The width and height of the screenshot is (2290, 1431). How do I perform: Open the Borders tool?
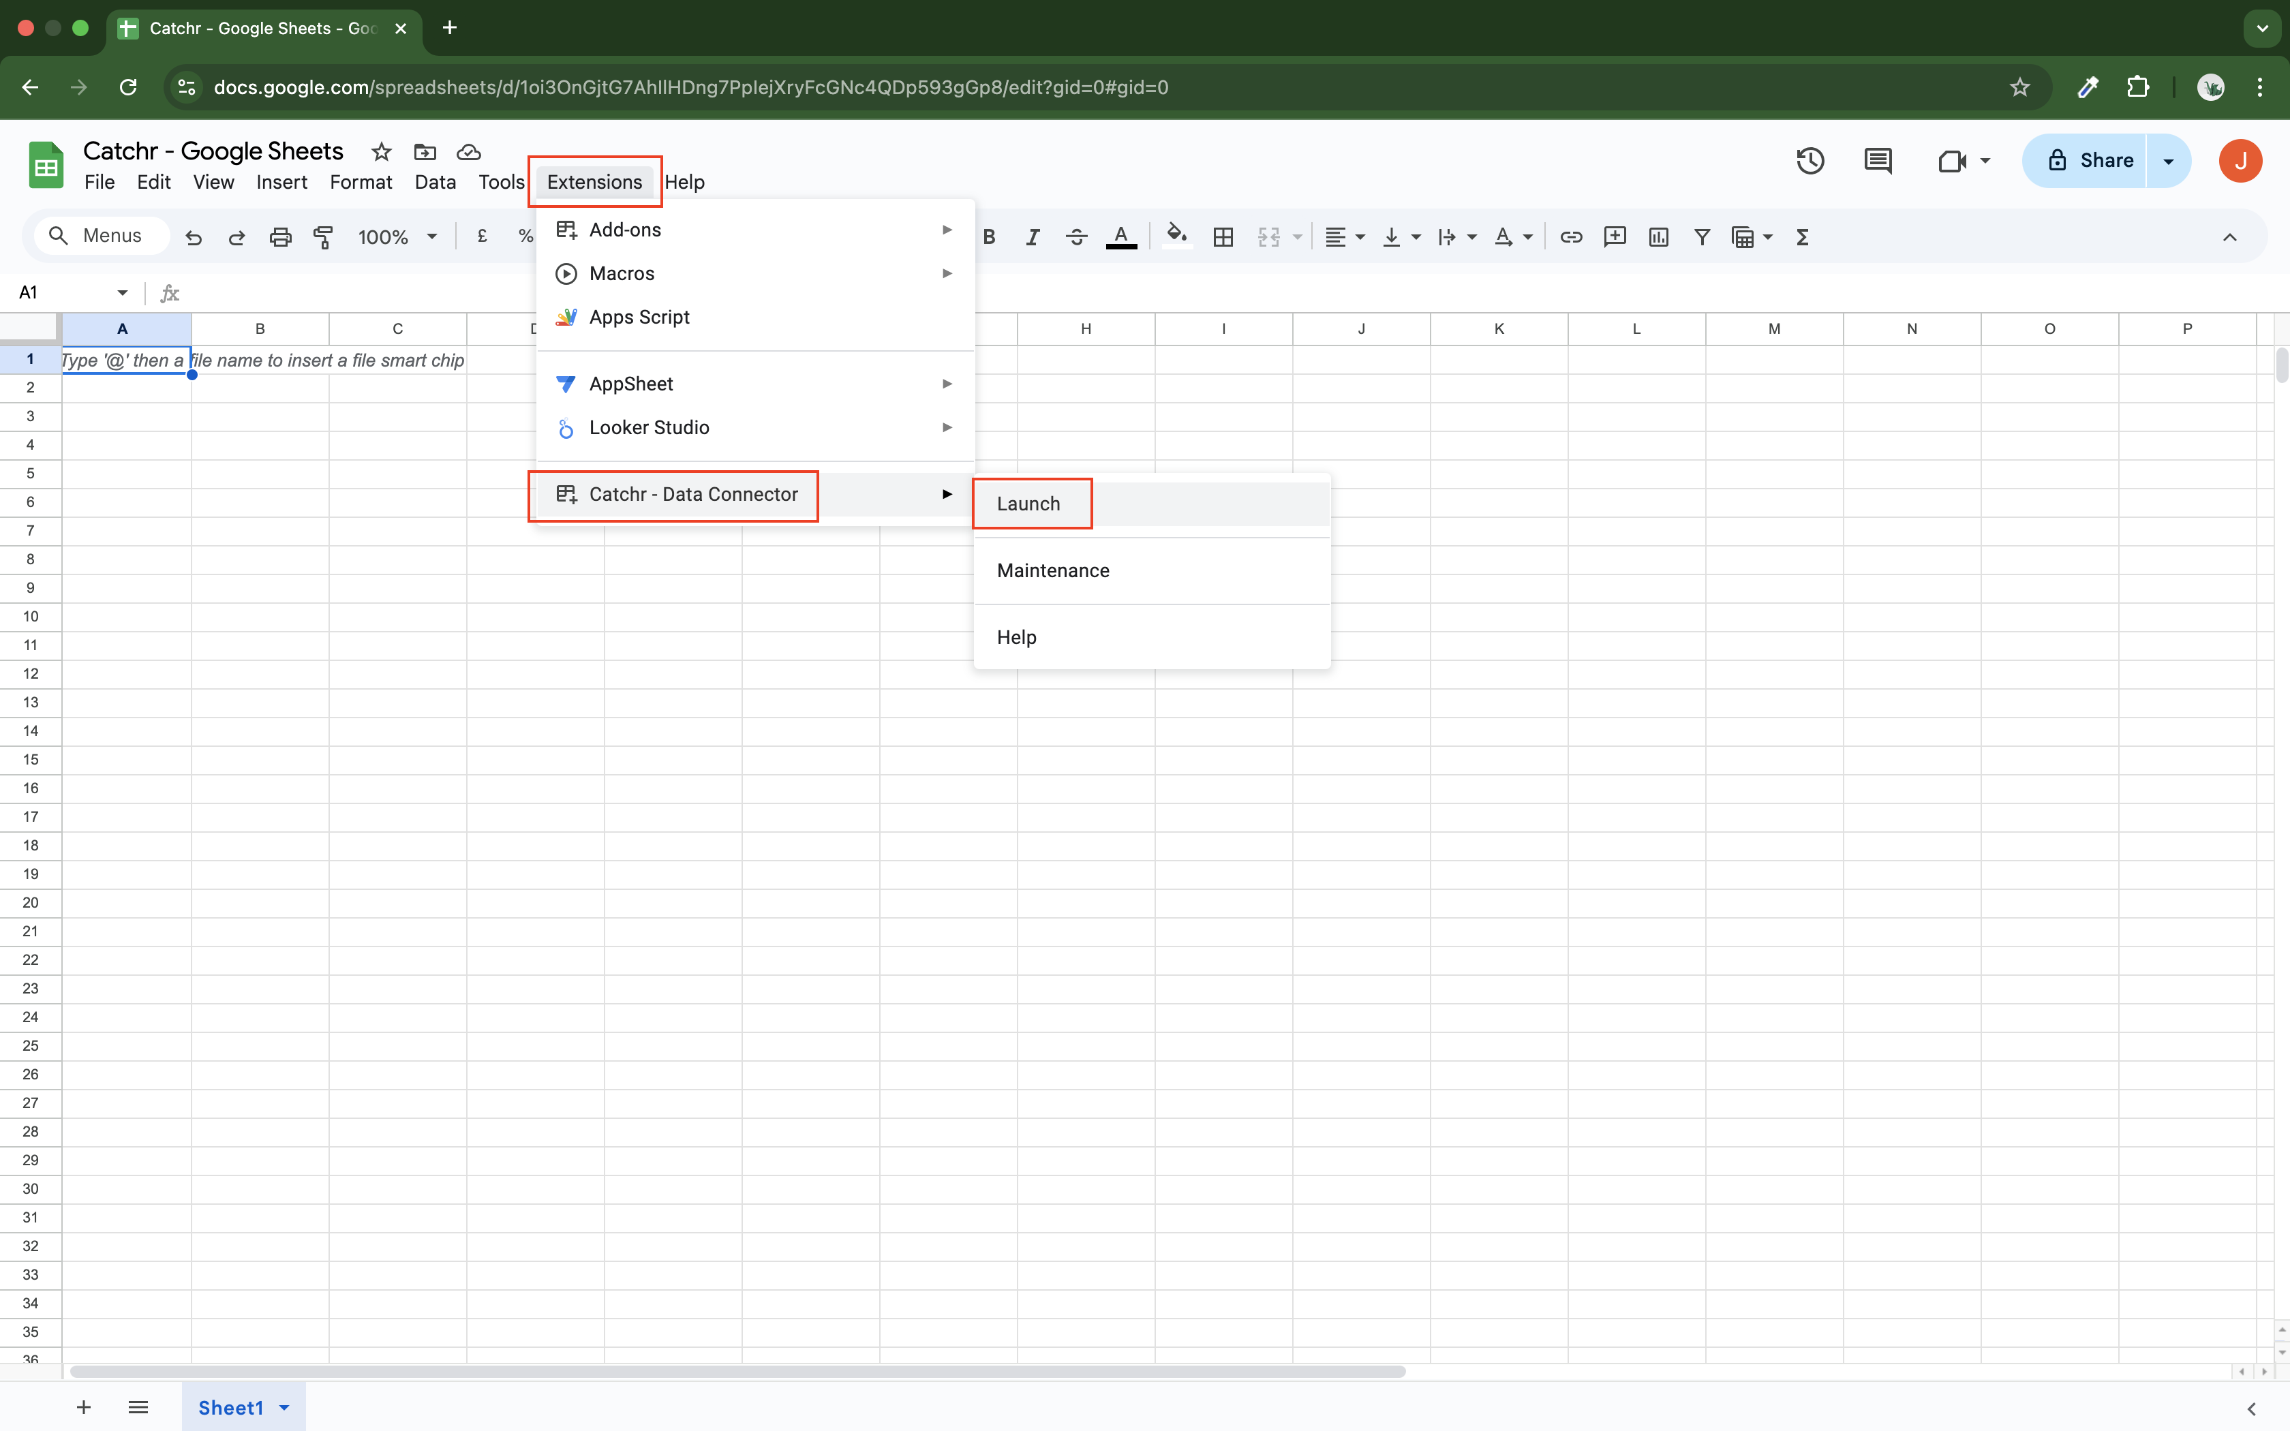1223,236
